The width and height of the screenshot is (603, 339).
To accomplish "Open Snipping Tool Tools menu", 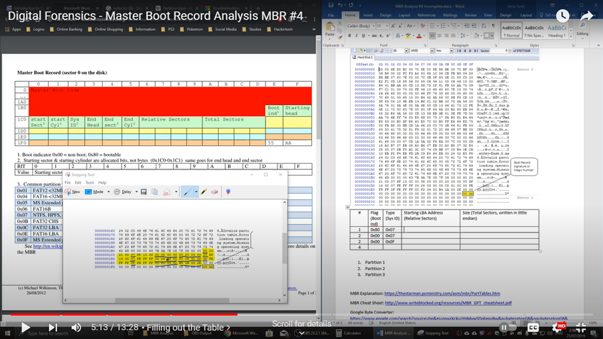I will coord(90,182).
